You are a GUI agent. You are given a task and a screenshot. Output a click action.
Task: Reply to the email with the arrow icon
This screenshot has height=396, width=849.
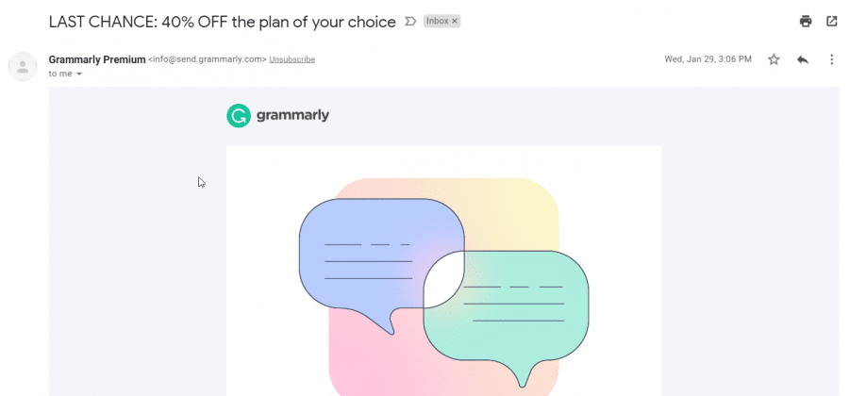point(803,59)
